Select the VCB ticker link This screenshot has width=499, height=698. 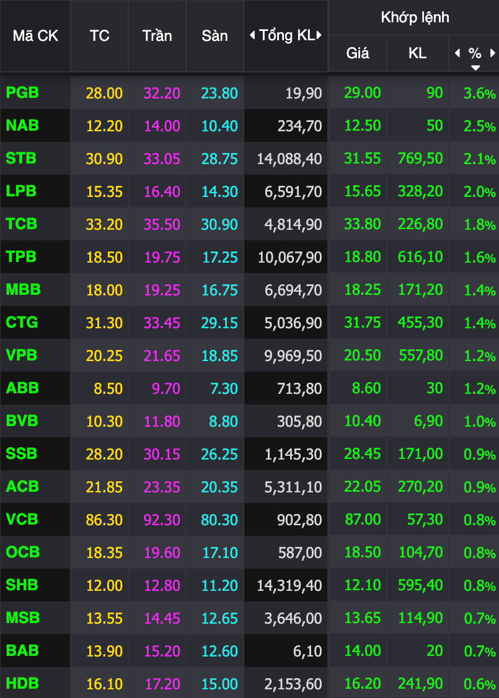(x=22, y=520)
